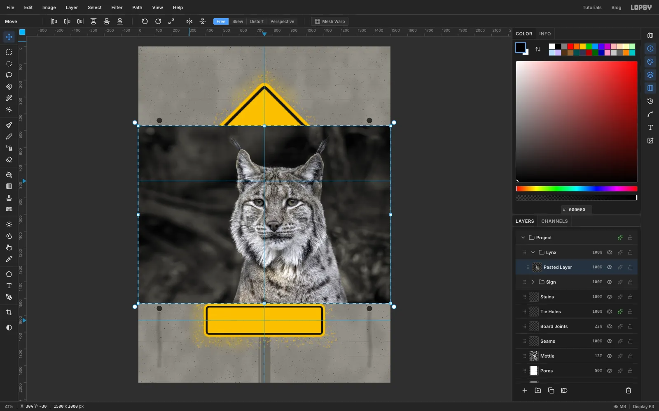
Task: Choose the eyedropper tool
Action: (9, 259)
